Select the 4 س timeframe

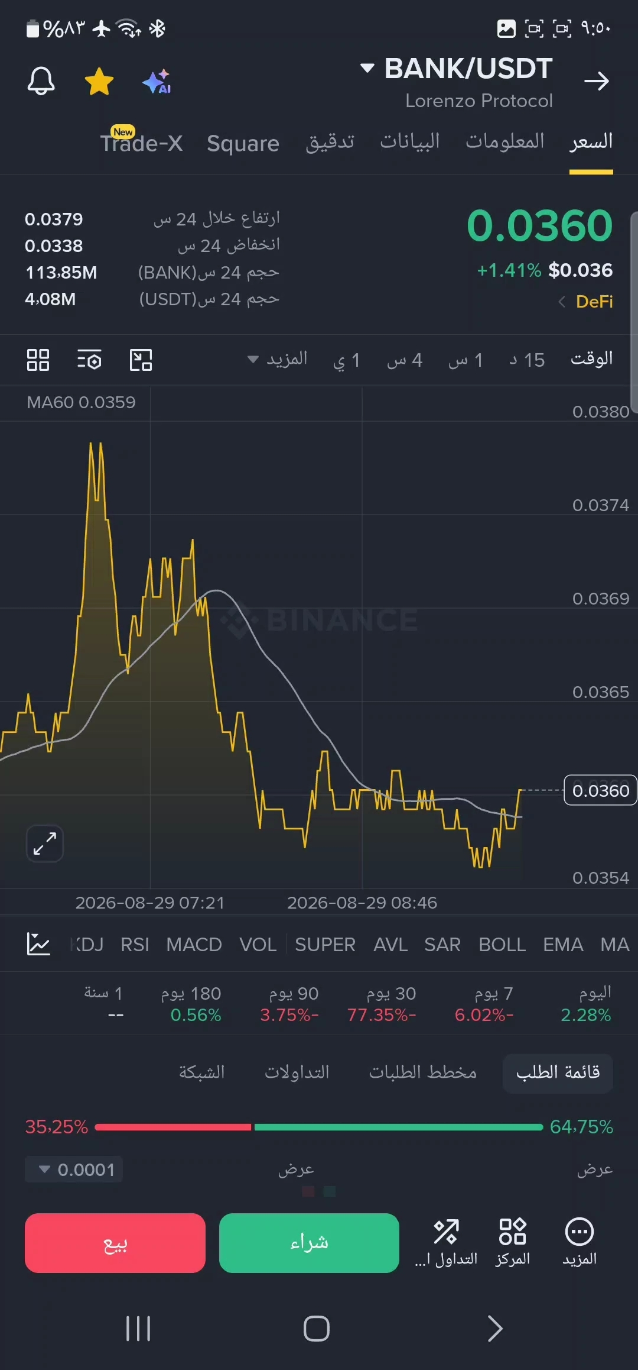(405, 360)
